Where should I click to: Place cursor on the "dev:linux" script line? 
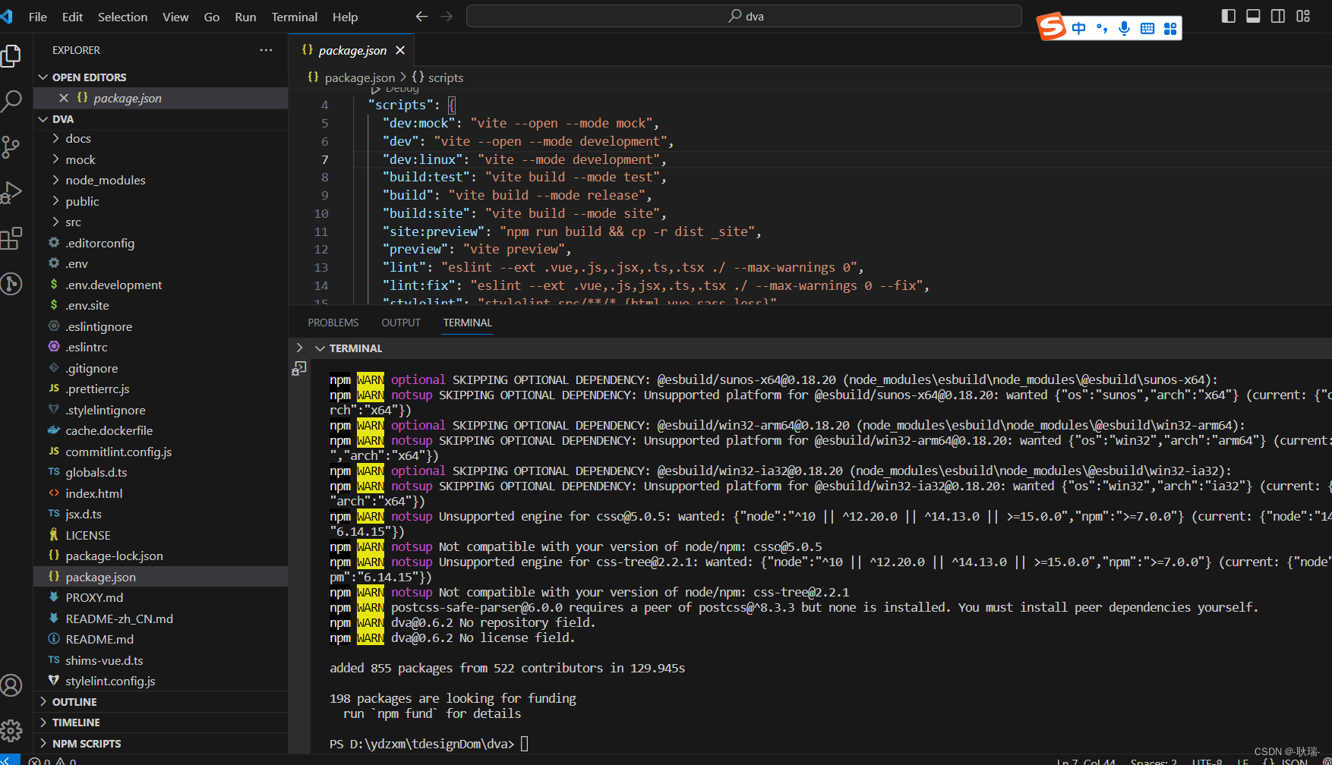coord(524,159)
